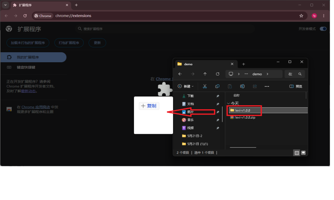Refresh the File Explorer folder
This screenshot has width=334, height=200.
point(217,74)
